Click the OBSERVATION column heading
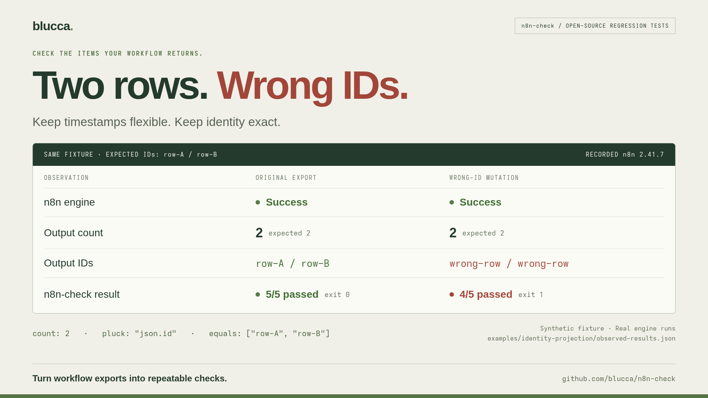The width and height of the screenshot is (708, 398). (x=66, y=178)
